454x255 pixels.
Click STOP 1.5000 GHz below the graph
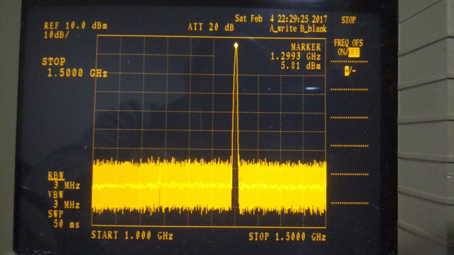287,237
